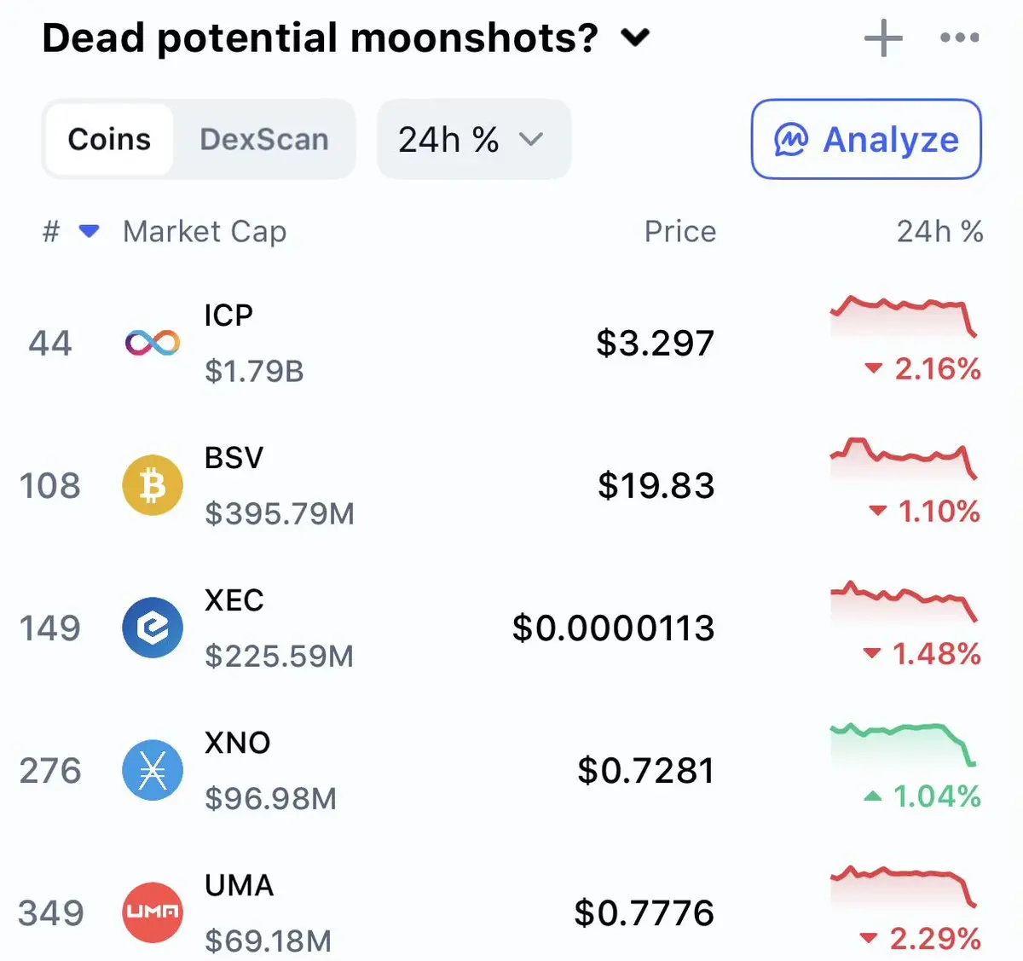Click the XNO Nano logo icon
This screenshot has width=1023, height=961.
(153, 770)
